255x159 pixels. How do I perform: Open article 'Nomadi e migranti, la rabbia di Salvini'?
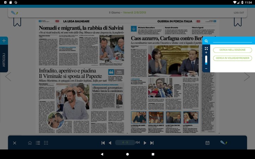coord(81,28)
